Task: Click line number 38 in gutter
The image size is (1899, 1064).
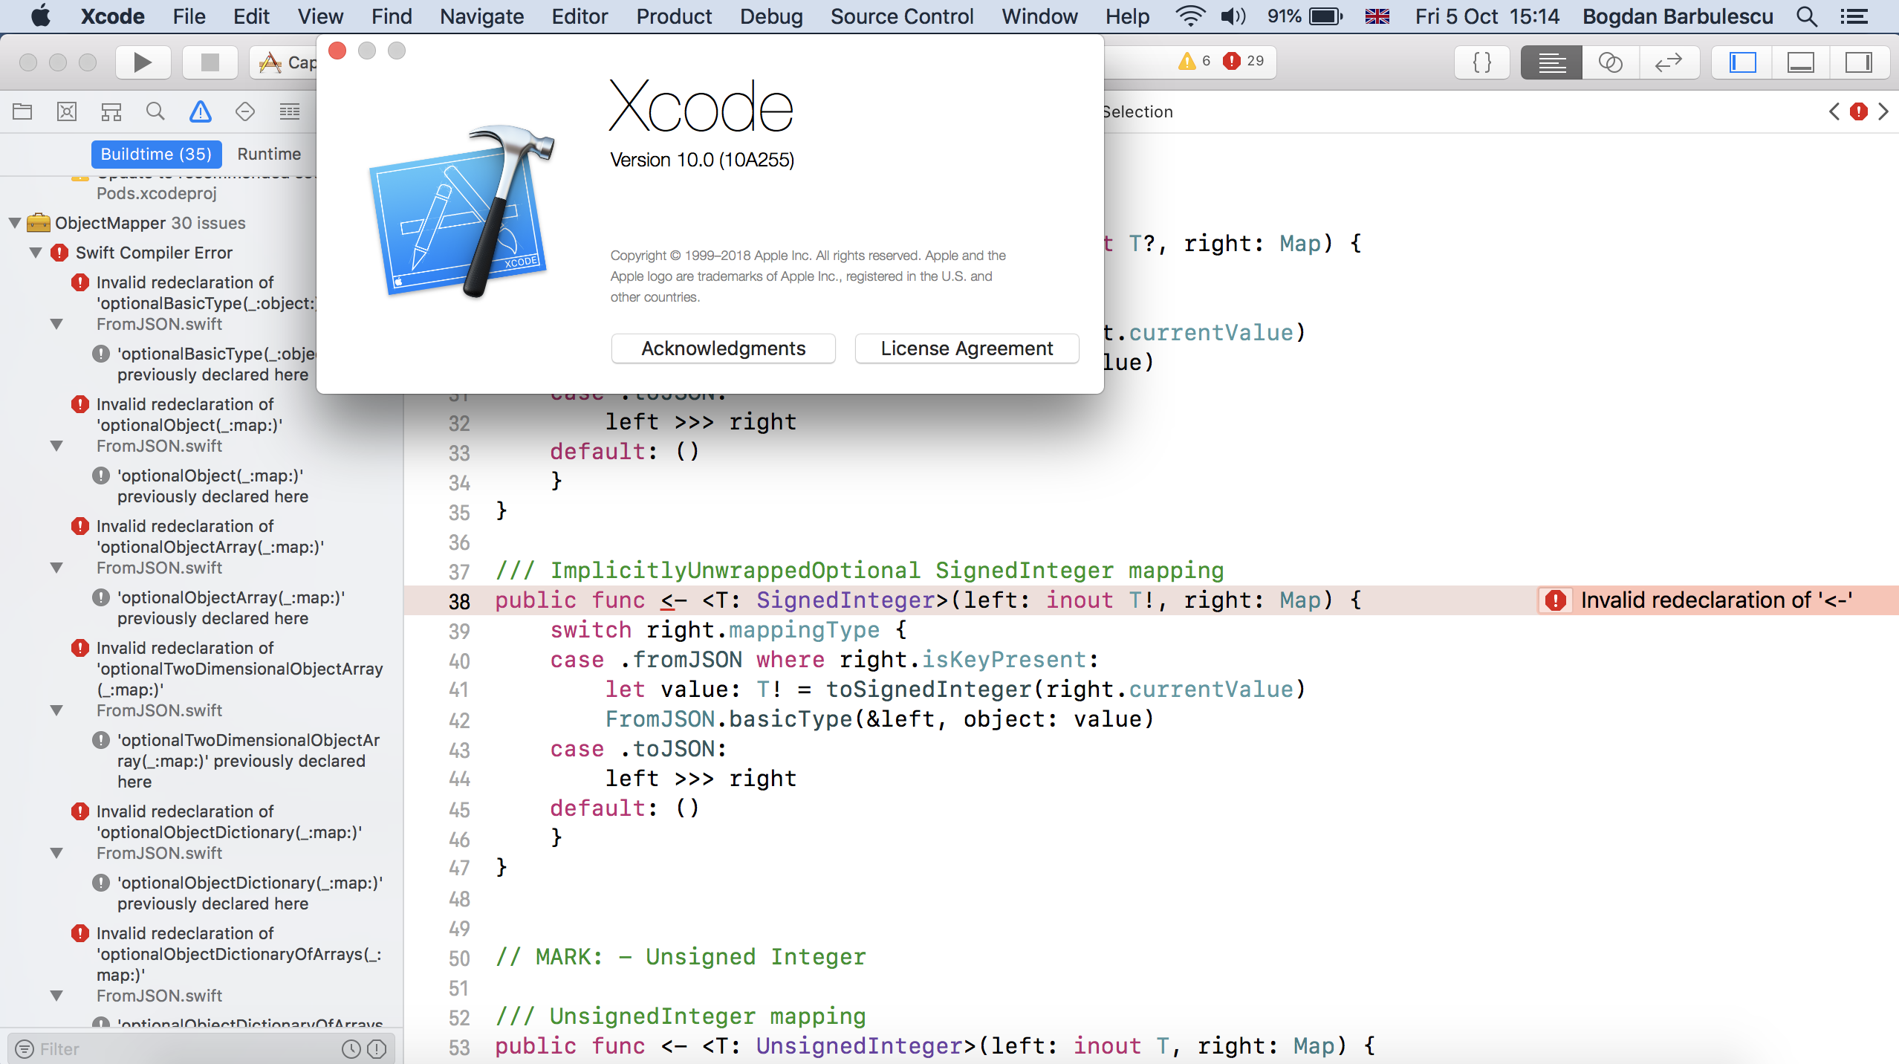Action: pyautogui.click(x=459, y=601)
